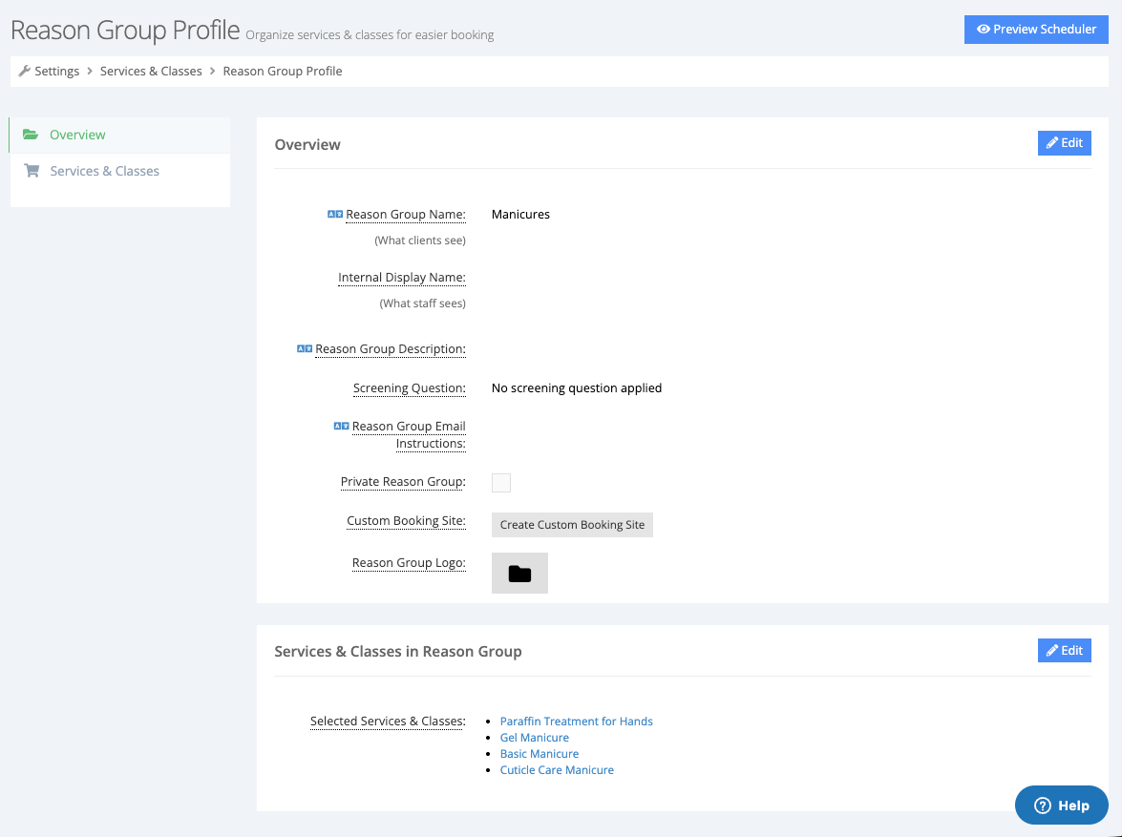1122x837 pixels.
Task: Click the Reason Group Logo folder thumbnail
Action: coord(519,573)
